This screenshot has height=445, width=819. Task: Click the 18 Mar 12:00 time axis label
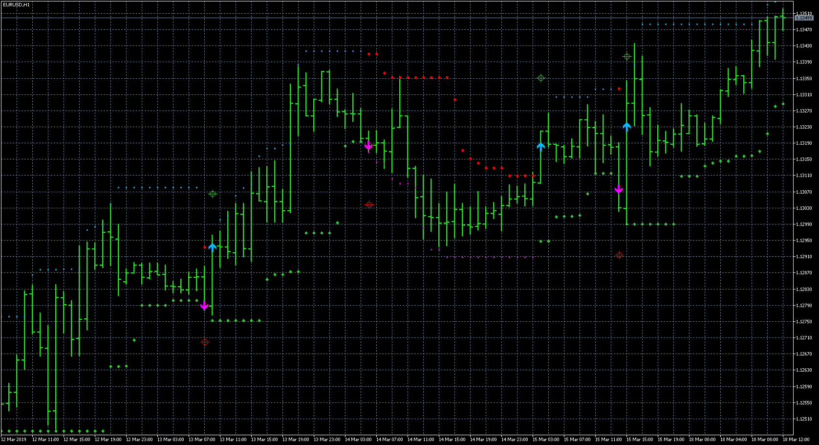[x=796, y=439]
